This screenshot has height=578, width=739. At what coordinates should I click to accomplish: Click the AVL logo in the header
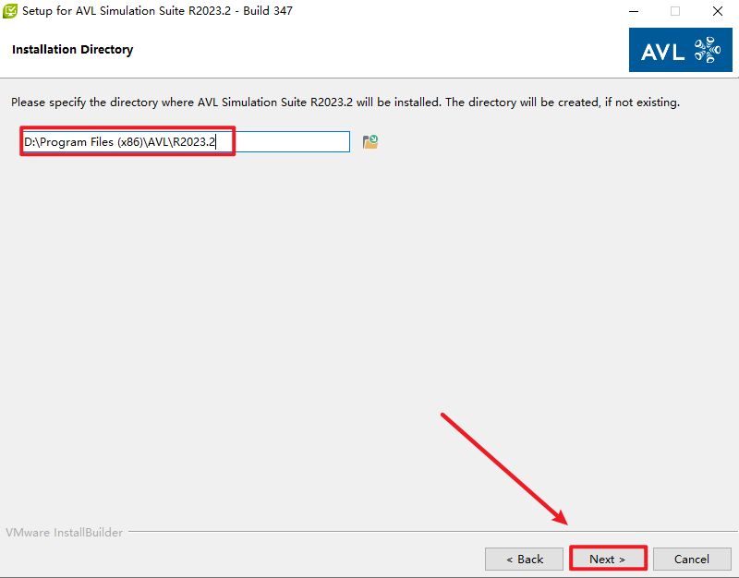(x=680, y=50)
